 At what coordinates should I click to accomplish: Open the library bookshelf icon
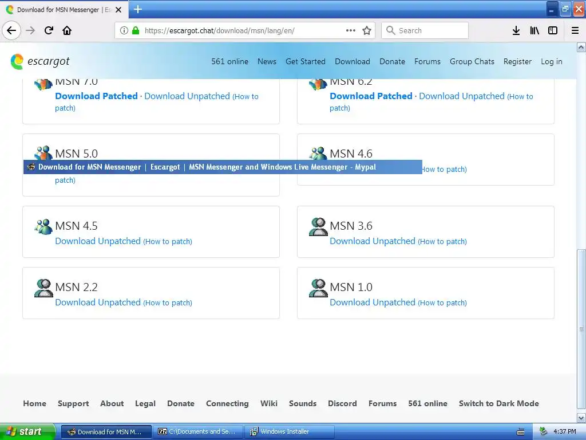tap(534, 30)
